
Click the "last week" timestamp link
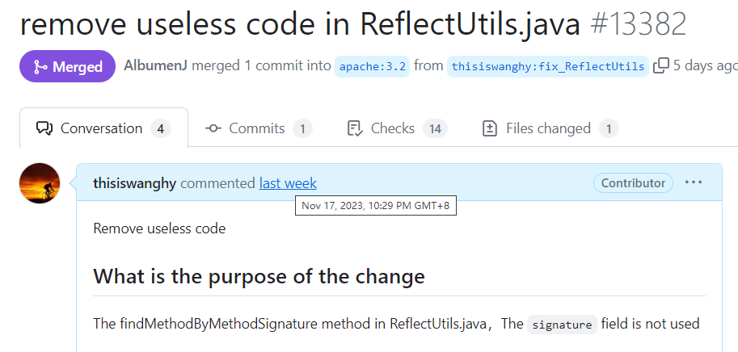pos(288,183)
